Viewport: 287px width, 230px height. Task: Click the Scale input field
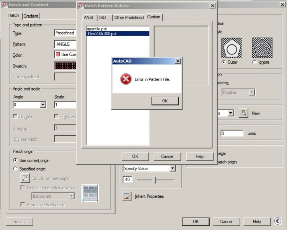coord(65,105)
